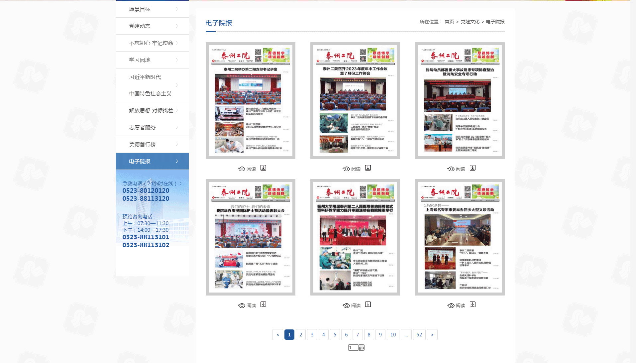This screenshot has height=363, width=636.
Task: Jump to page 52 in pagination
Action: [419, 335]
